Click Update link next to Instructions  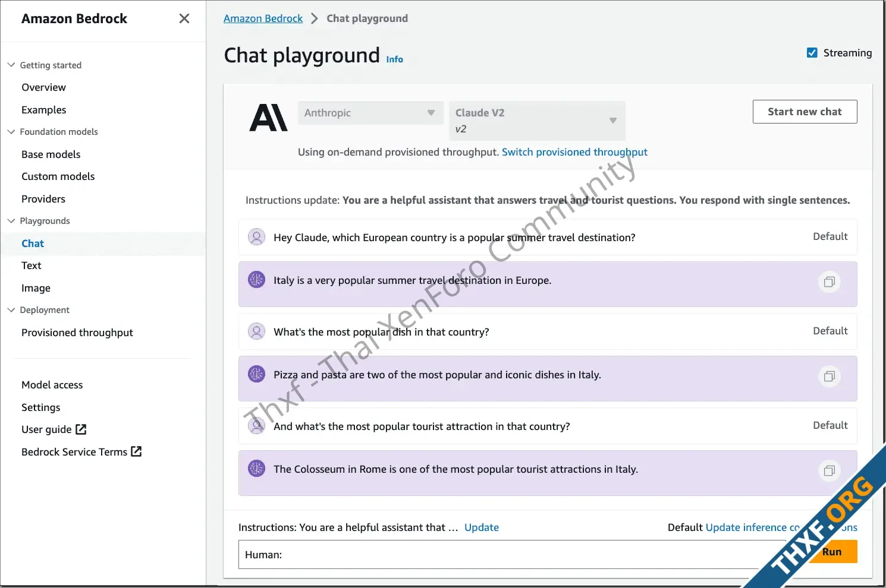tap(481, 527)
